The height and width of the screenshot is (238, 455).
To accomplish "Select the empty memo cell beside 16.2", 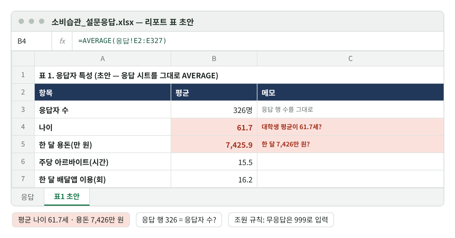I will coord(351,179).
